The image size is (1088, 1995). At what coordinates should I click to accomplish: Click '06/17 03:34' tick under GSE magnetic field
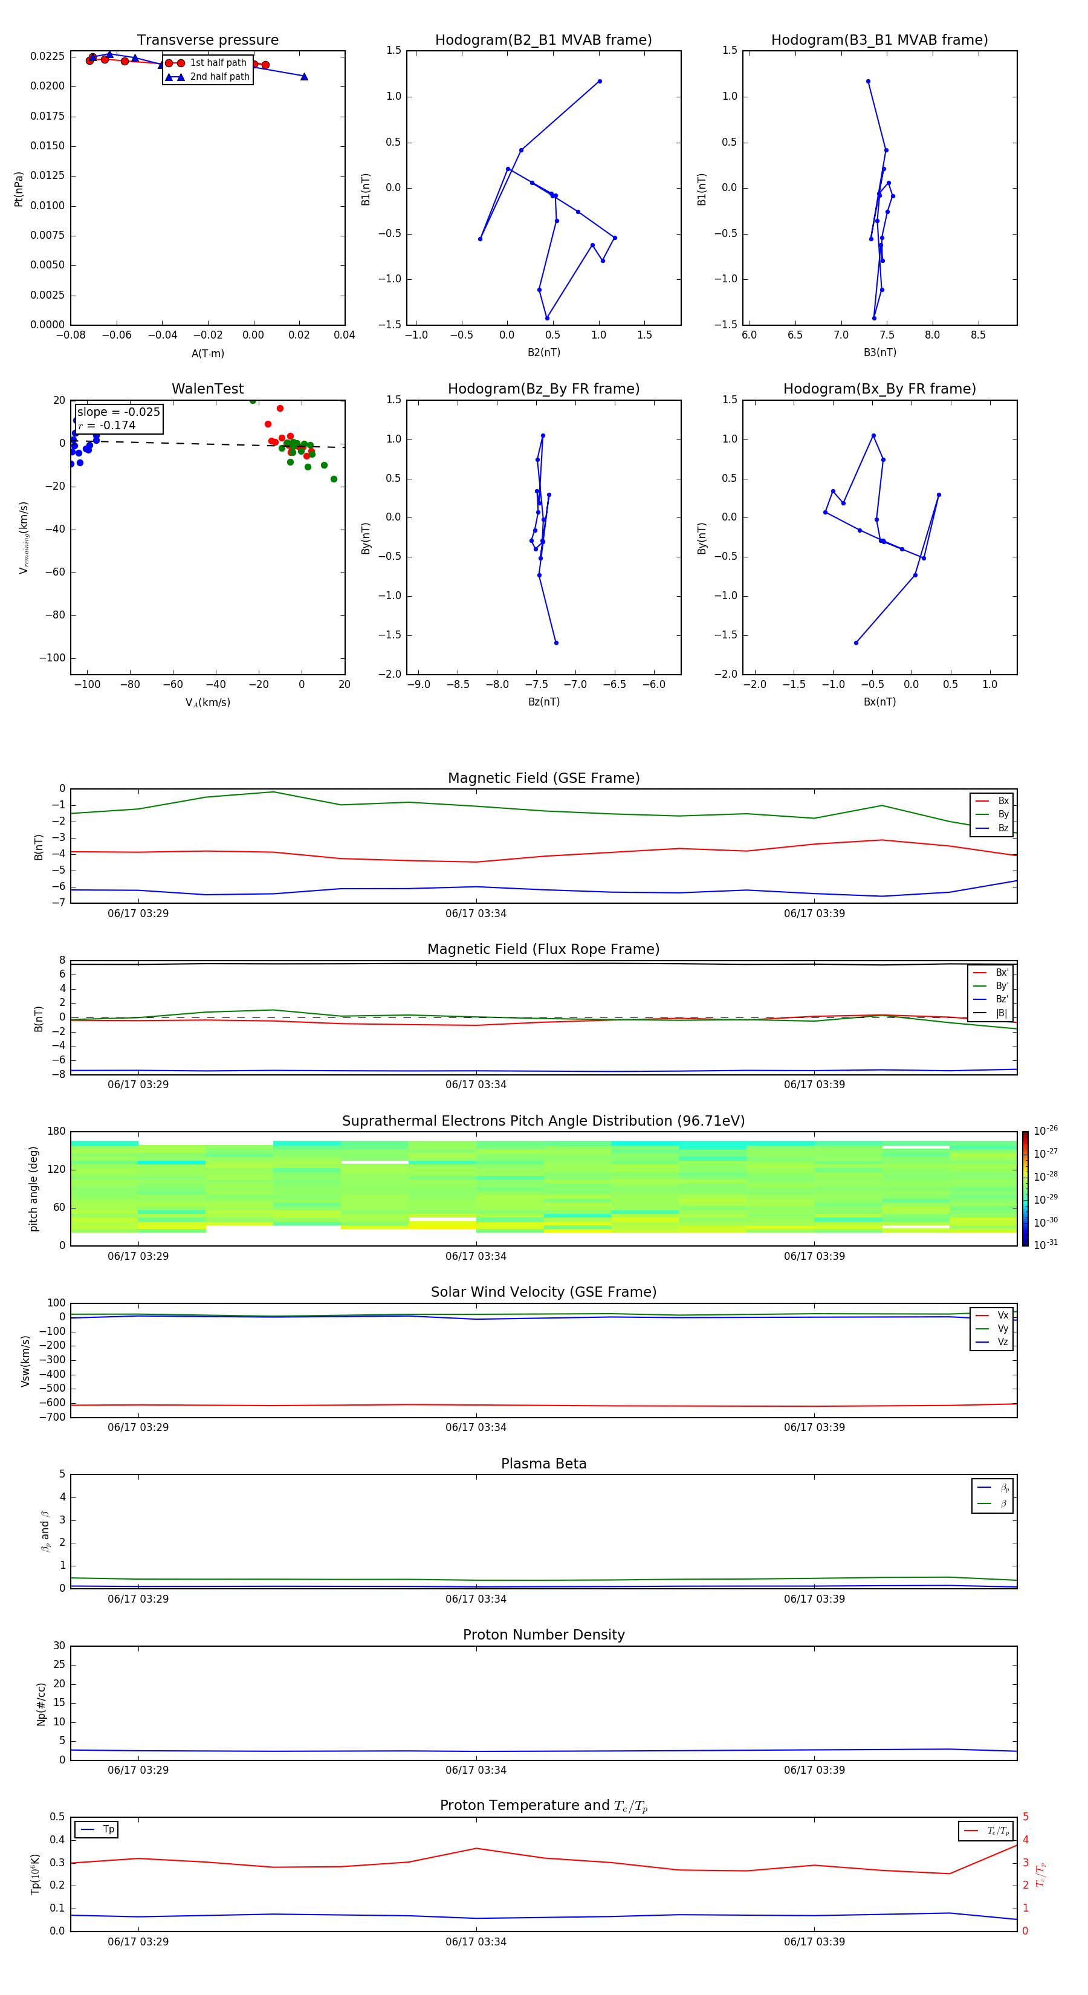click(476, 914)
